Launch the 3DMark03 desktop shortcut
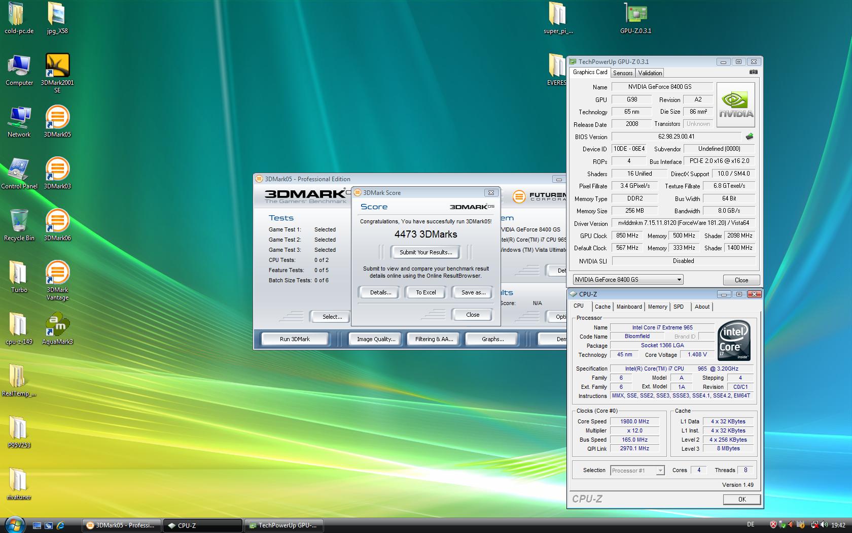This screenshot has width=852, height=533. tap(57, 174)
